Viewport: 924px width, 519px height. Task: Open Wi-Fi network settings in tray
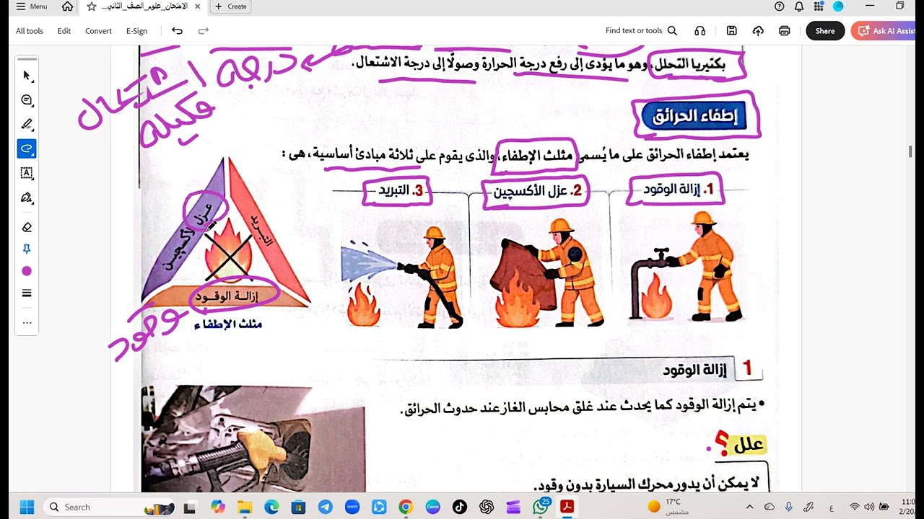coord(855,507)
